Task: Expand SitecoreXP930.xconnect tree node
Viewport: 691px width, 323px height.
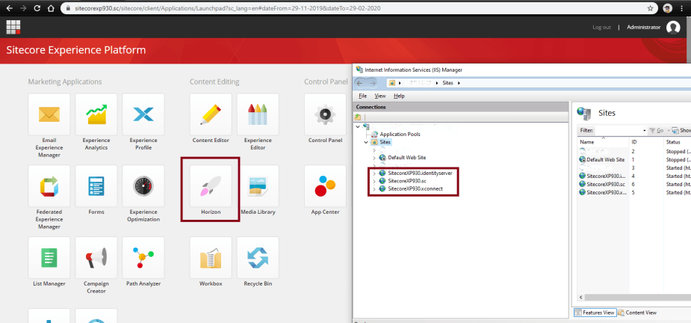Action: [374, 189]
